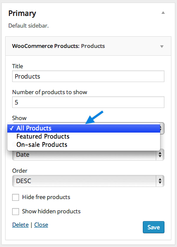Collapse the Primary sidebar panel arrow
Screen dimensions: 177x247
point(163,13)
